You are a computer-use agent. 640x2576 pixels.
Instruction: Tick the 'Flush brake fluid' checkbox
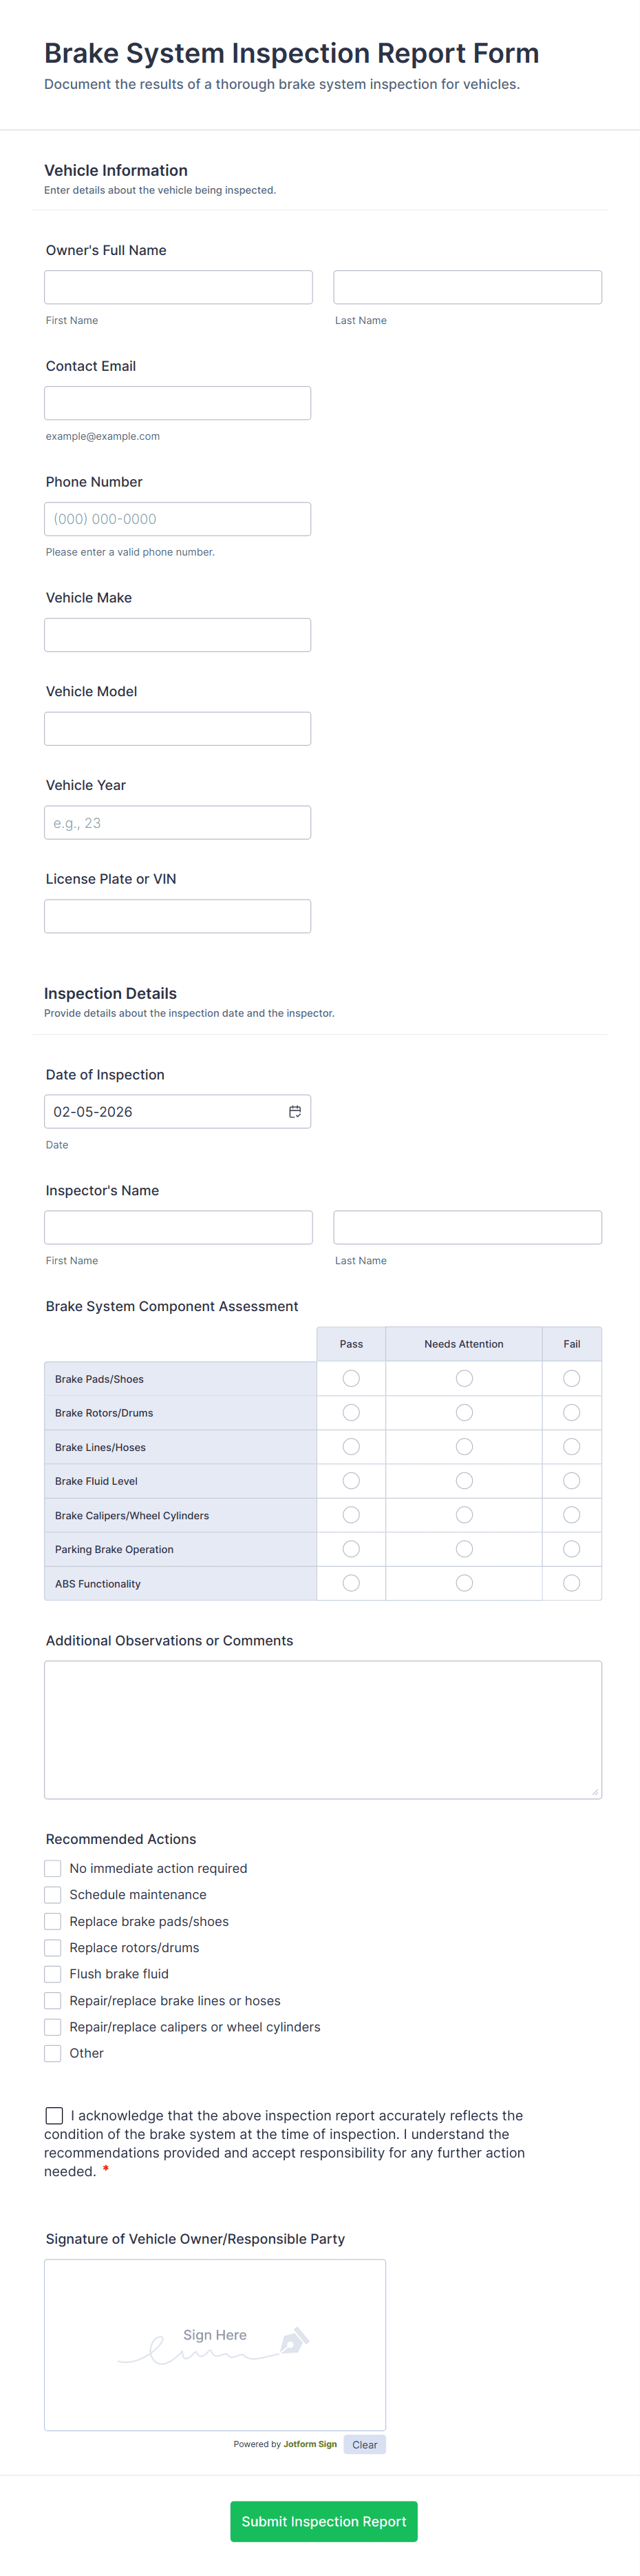(53, 1974)
